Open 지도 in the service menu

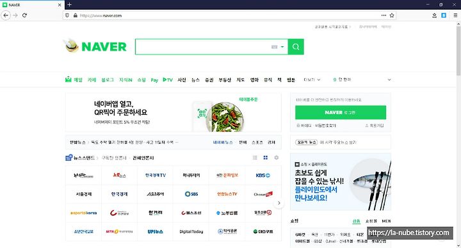[x=241, y=79]
